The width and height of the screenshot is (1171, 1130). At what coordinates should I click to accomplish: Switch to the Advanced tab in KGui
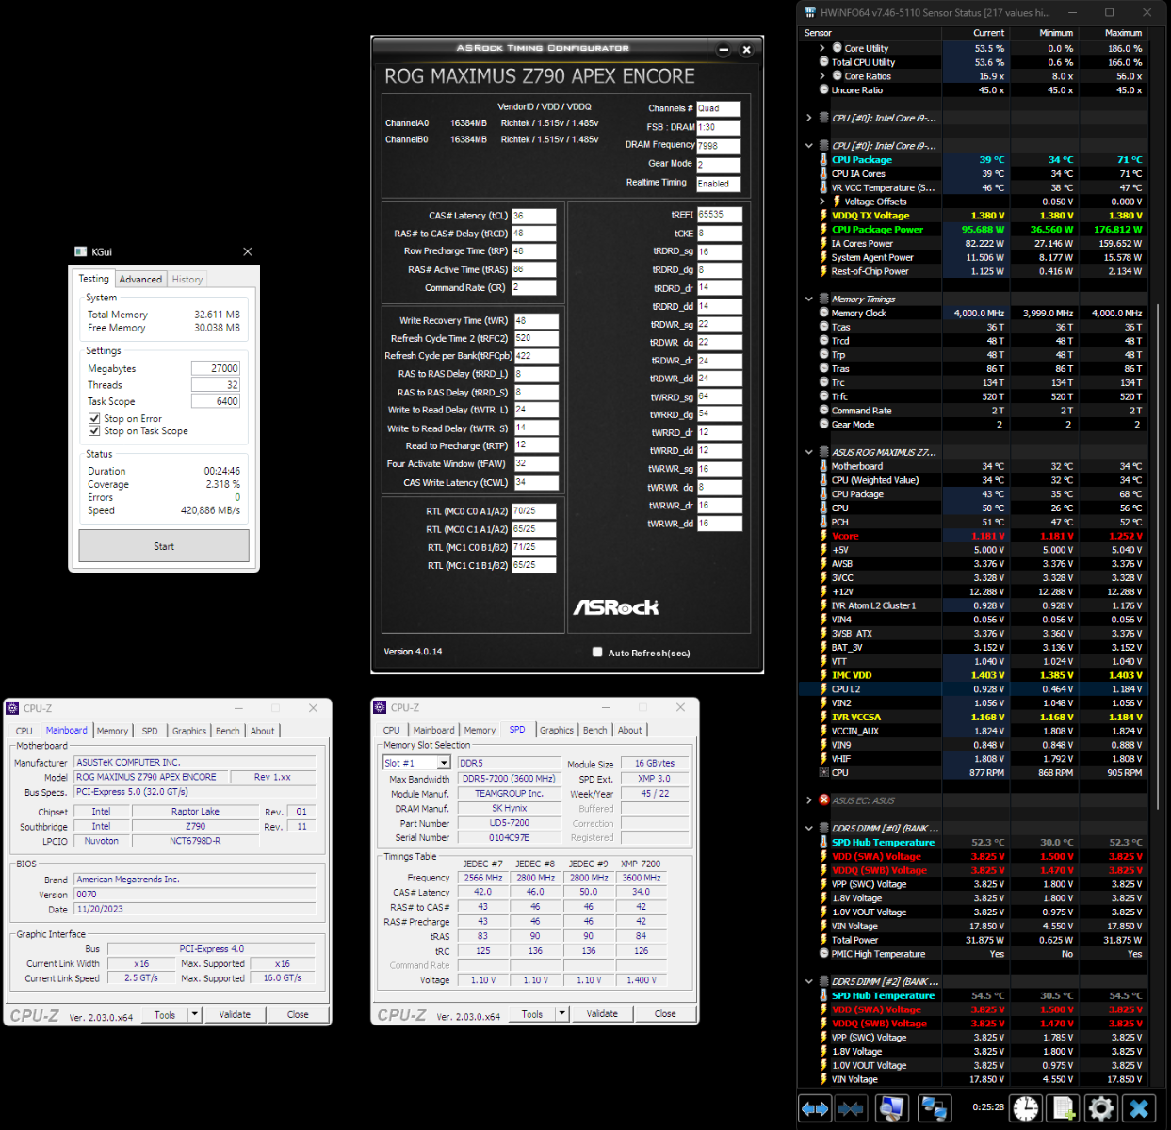[140, 279]
